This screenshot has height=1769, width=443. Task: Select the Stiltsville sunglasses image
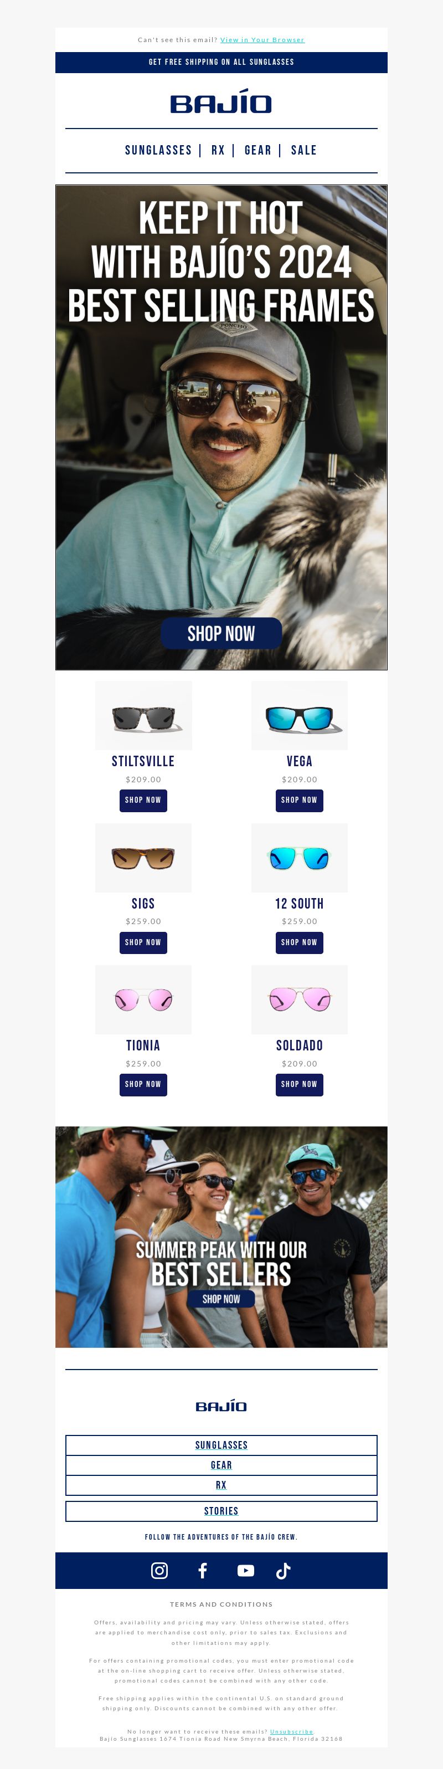(143, 715)
